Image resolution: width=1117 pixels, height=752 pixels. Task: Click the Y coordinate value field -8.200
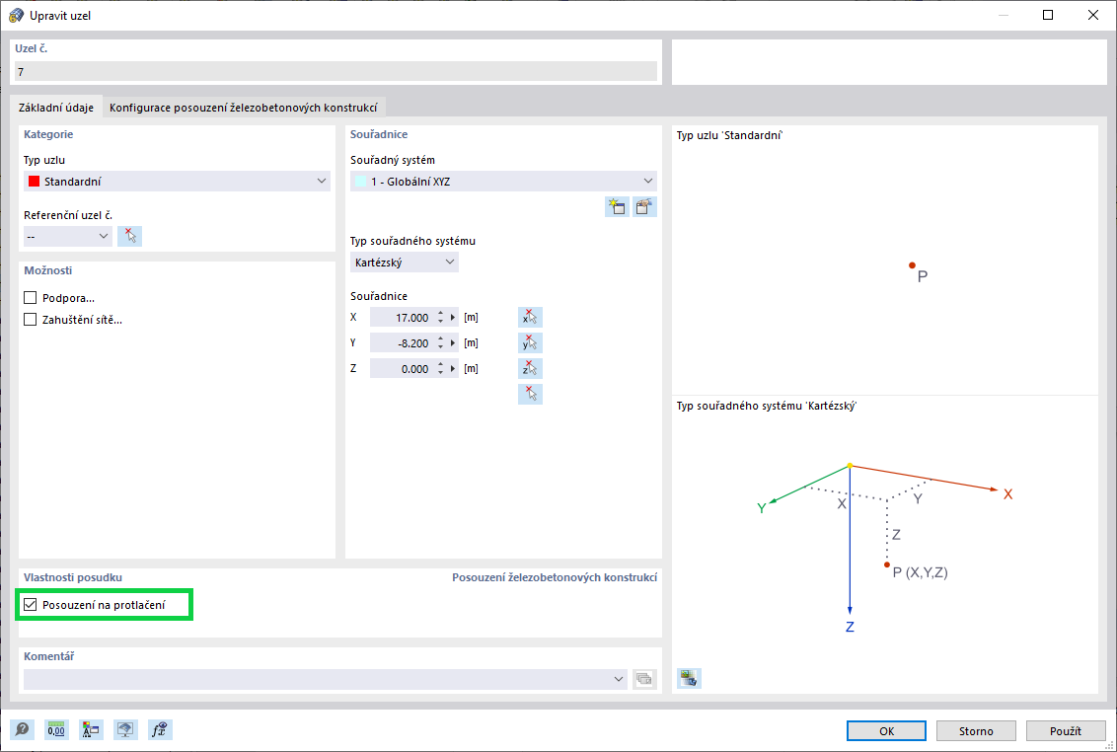tap(403, 342)
